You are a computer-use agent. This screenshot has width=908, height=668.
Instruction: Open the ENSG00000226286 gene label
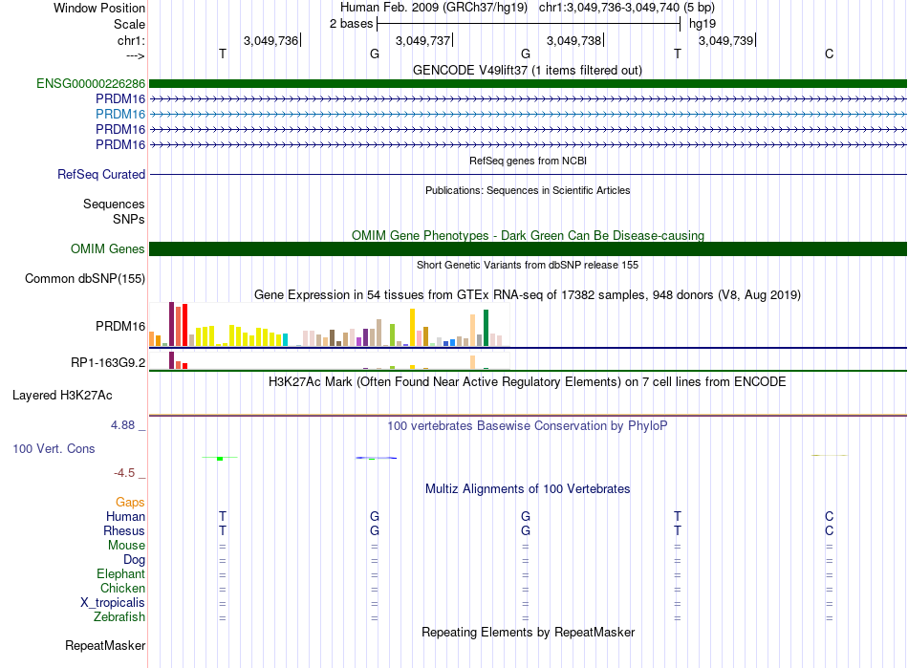91,83
